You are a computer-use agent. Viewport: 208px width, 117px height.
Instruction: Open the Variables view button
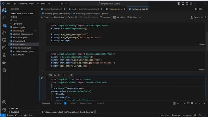point(119,17)
